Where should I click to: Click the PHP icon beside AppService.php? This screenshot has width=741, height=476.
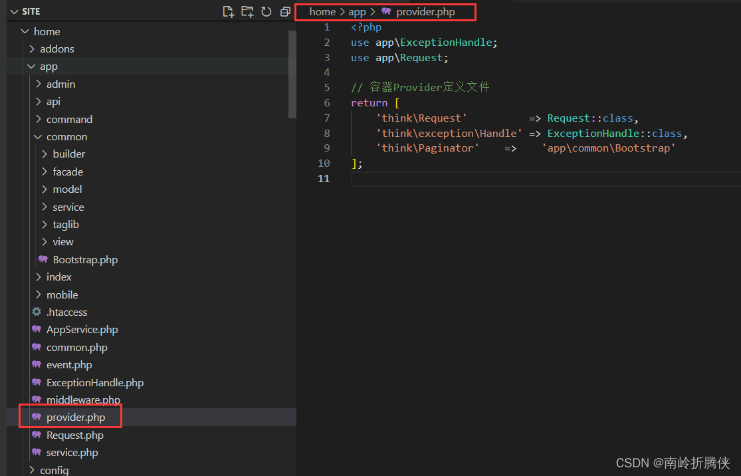tap(37, 330)
